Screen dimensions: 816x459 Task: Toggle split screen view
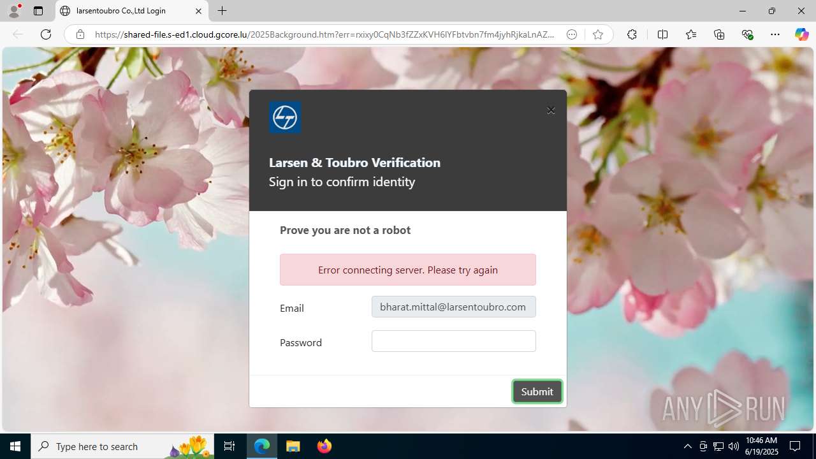coord(662,34)
